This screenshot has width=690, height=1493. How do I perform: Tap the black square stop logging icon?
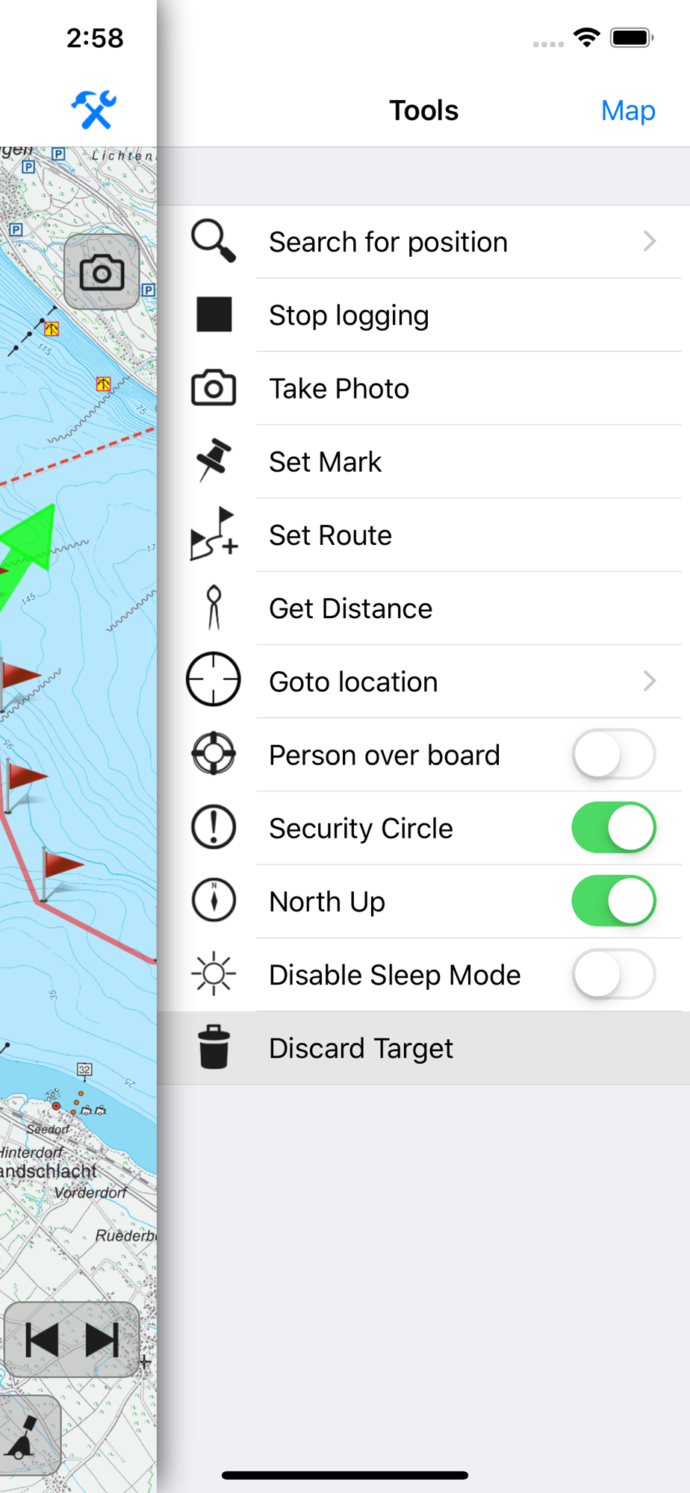coord(214,314)
